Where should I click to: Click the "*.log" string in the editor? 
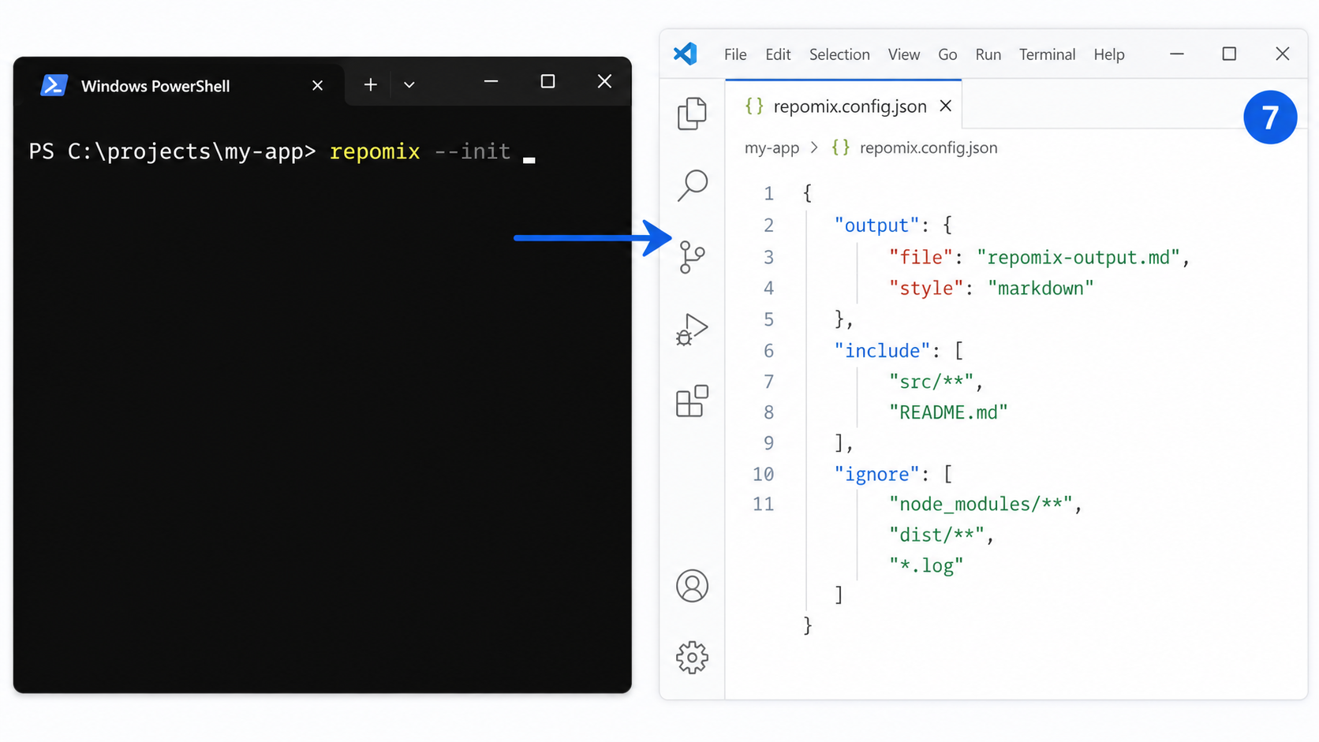click(x=926, y=565)
